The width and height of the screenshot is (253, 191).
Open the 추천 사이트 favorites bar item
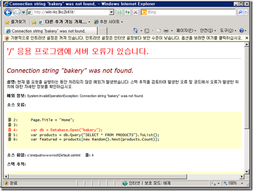click(107, 22)
